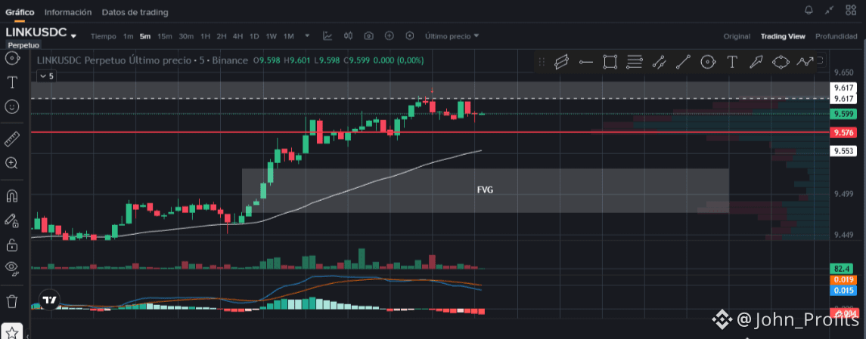Select the 5m timeframe
866x339 pixels.
click(x=145, y=36)
